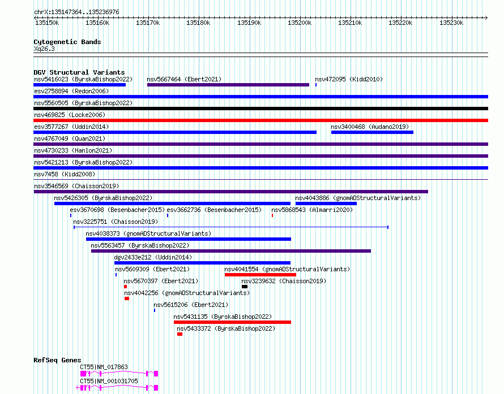Click the CT55|NM_017863 gene label
This screenshot has width=504, height=394.
tap(104, 367)
